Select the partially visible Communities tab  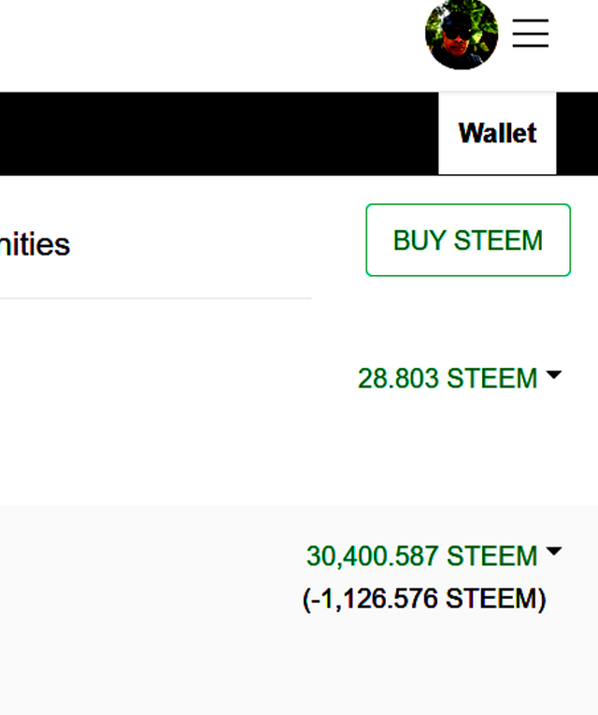click(34, 244)
